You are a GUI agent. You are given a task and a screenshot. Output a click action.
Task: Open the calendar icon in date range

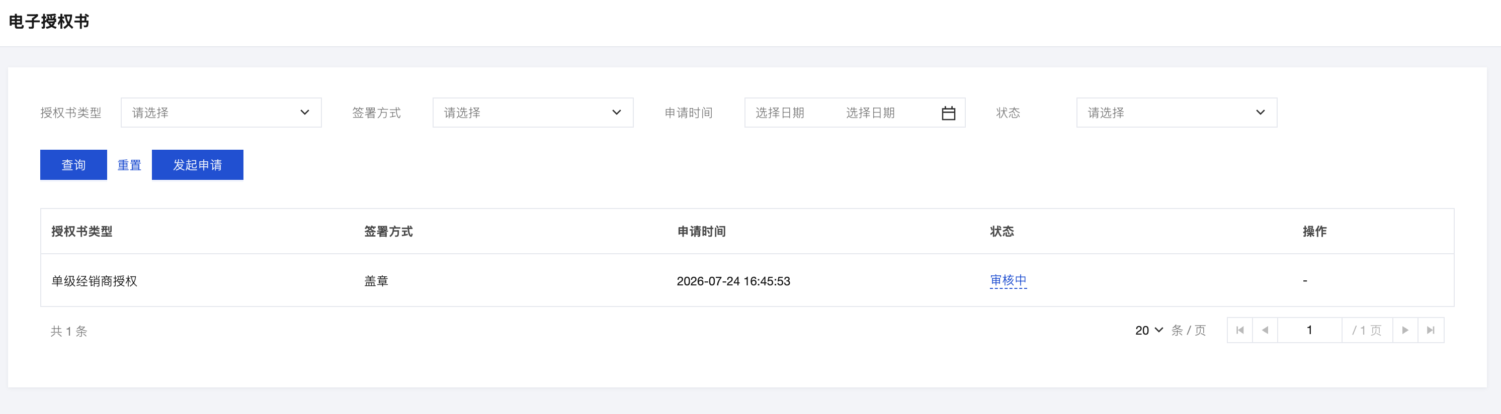(948, 113)
